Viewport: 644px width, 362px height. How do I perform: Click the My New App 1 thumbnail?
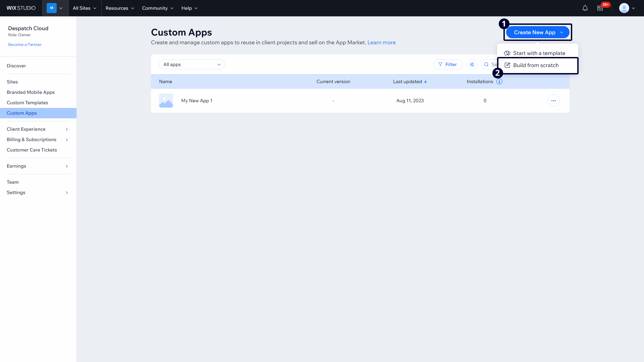pos(166,101)
